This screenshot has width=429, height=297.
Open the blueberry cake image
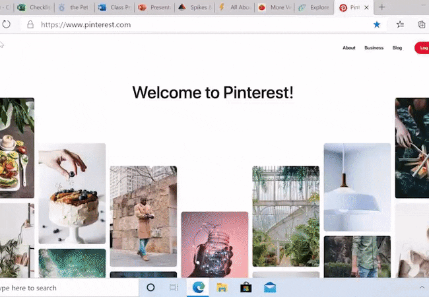tap(72, 193)
